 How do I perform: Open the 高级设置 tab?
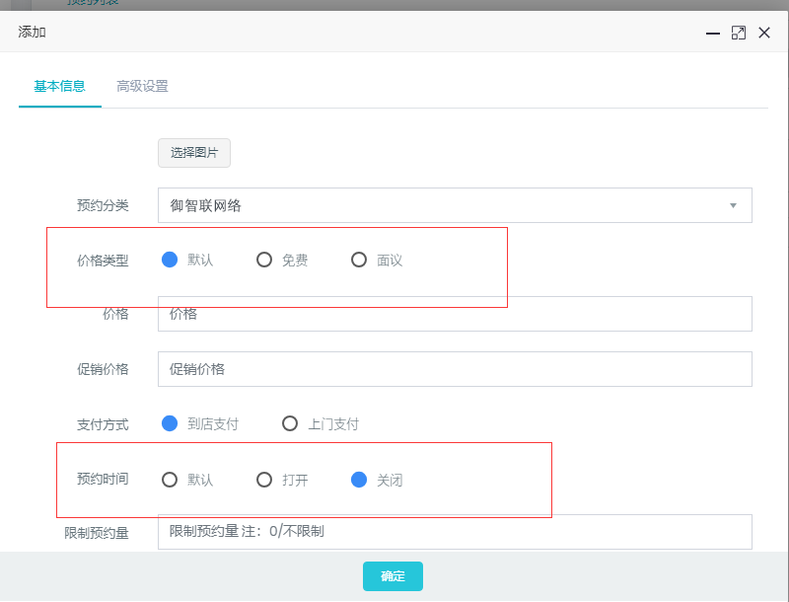142,86
